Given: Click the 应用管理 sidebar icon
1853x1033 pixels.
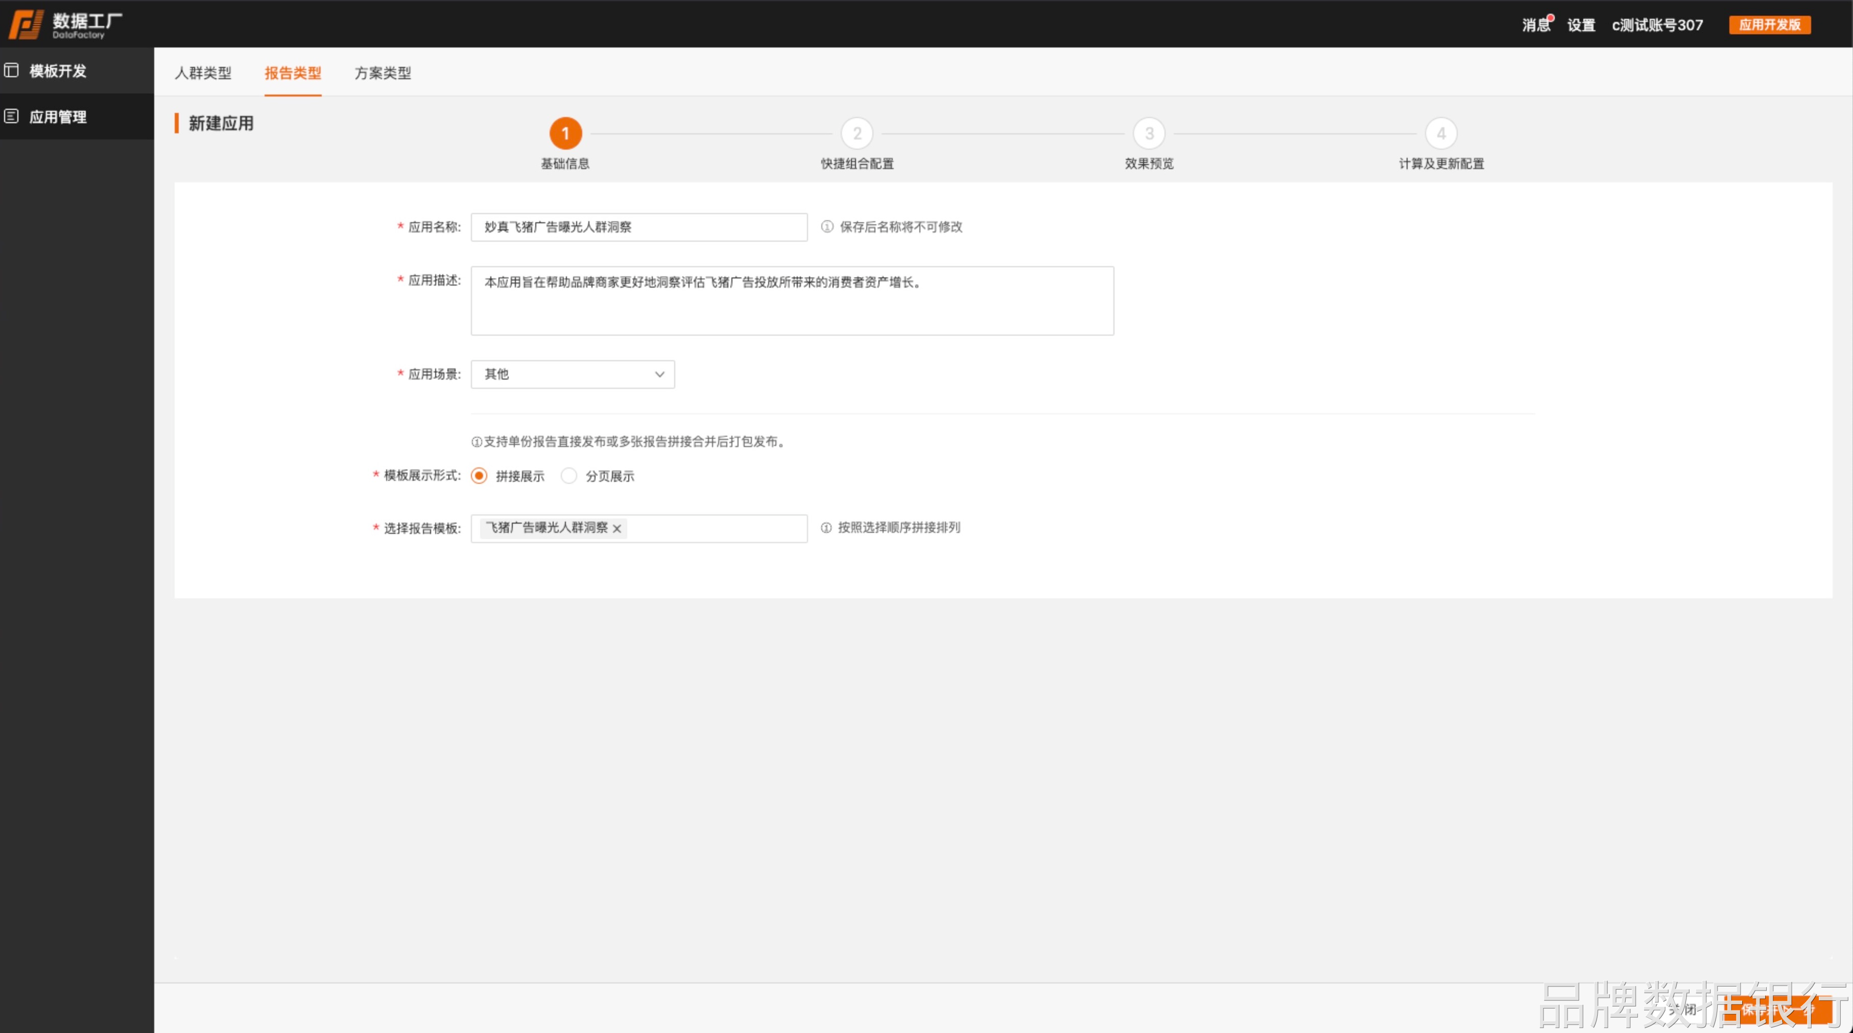Looking at the screenshot, I should 12,116.
